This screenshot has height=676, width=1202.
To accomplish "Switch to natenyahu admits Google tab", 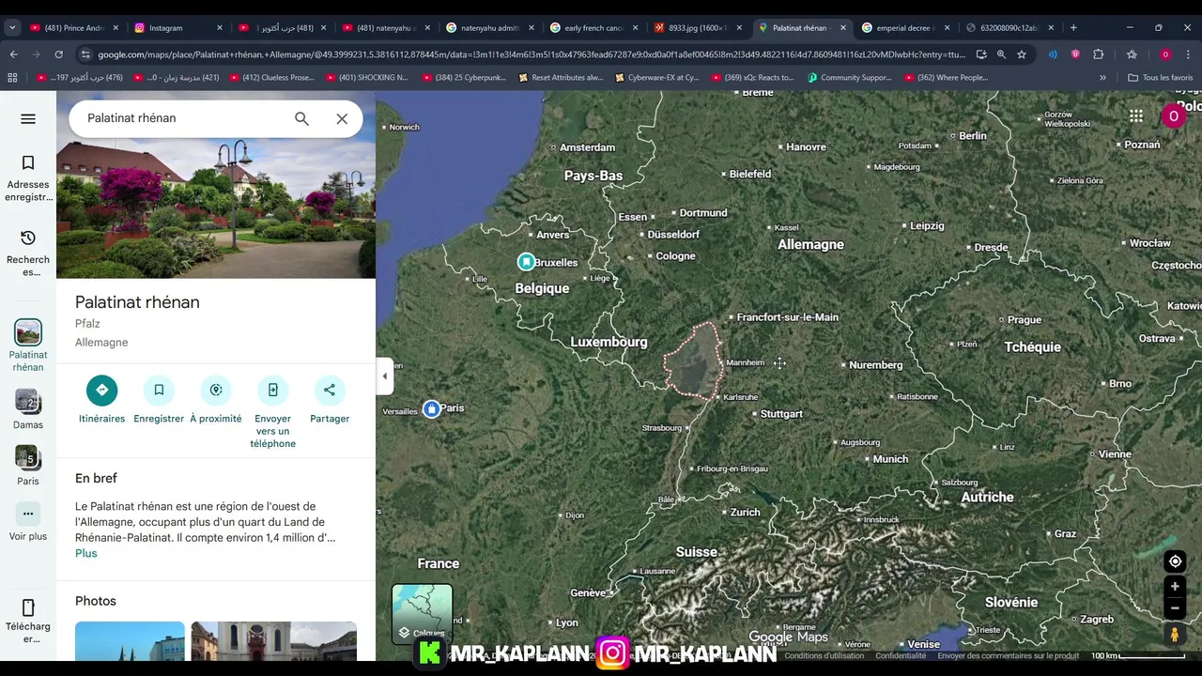I will point(488,28).
